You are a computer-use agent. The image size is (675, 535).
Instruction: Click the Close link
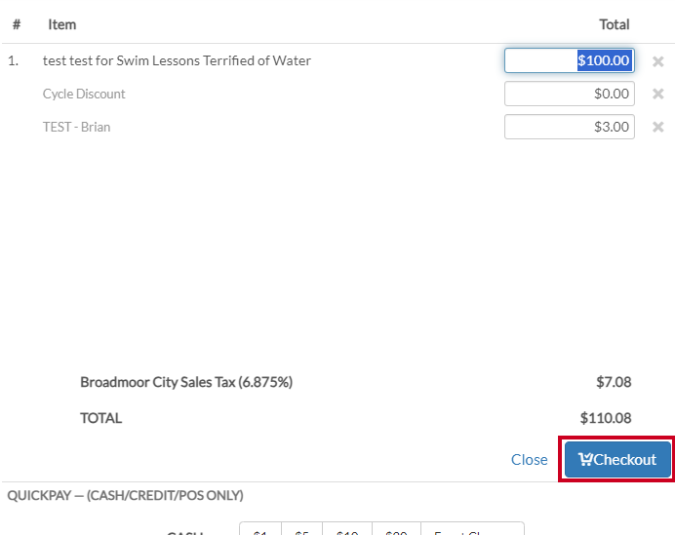click(x=529, y=459)
